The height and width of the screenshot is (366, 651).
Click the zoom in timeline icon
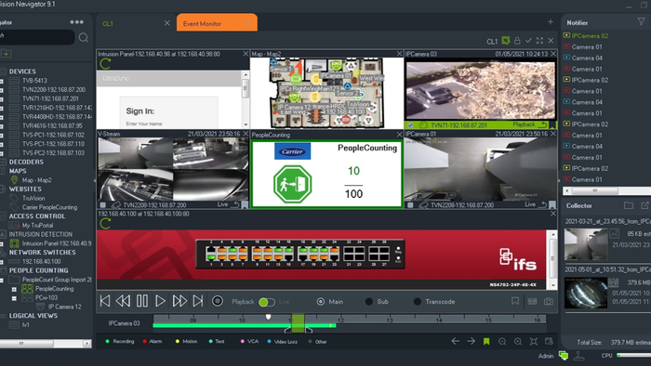click(518, 341)
